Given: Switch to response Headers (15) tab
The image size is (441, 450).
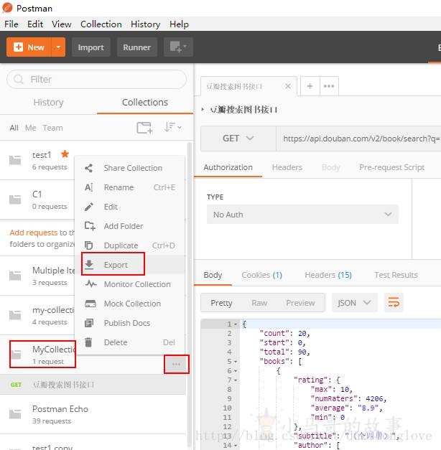Looking at the screenshot, I should (328, 275).
